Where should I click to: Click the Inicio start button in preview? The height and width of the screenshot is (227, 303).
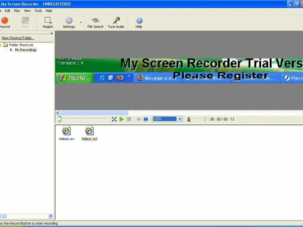[74, 78]
